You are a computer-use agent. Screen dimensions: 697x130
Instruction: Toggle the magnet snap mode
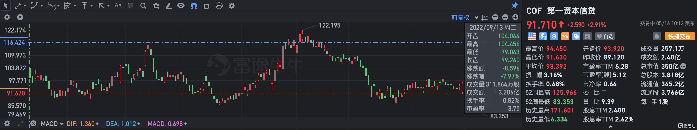(x=194, y=5)
